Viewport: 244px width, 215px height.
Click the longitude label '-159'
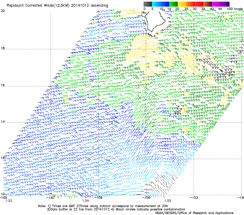pos(98,198)
